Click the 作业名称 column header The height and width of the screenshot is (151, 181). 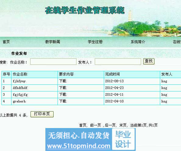[20, 74]
